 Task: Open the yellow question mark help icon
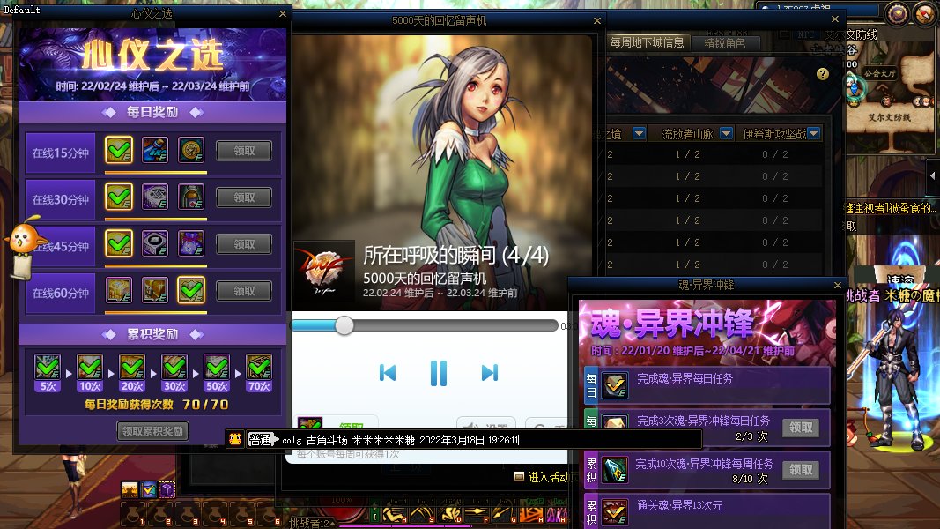coord(823,74)
